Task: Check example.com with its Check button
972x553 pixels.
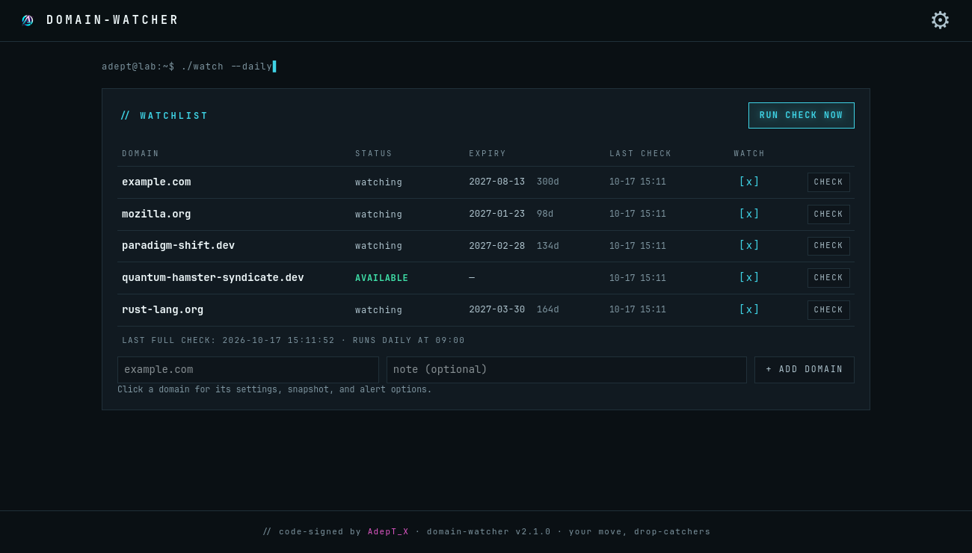Action: (x=828, y=182)
